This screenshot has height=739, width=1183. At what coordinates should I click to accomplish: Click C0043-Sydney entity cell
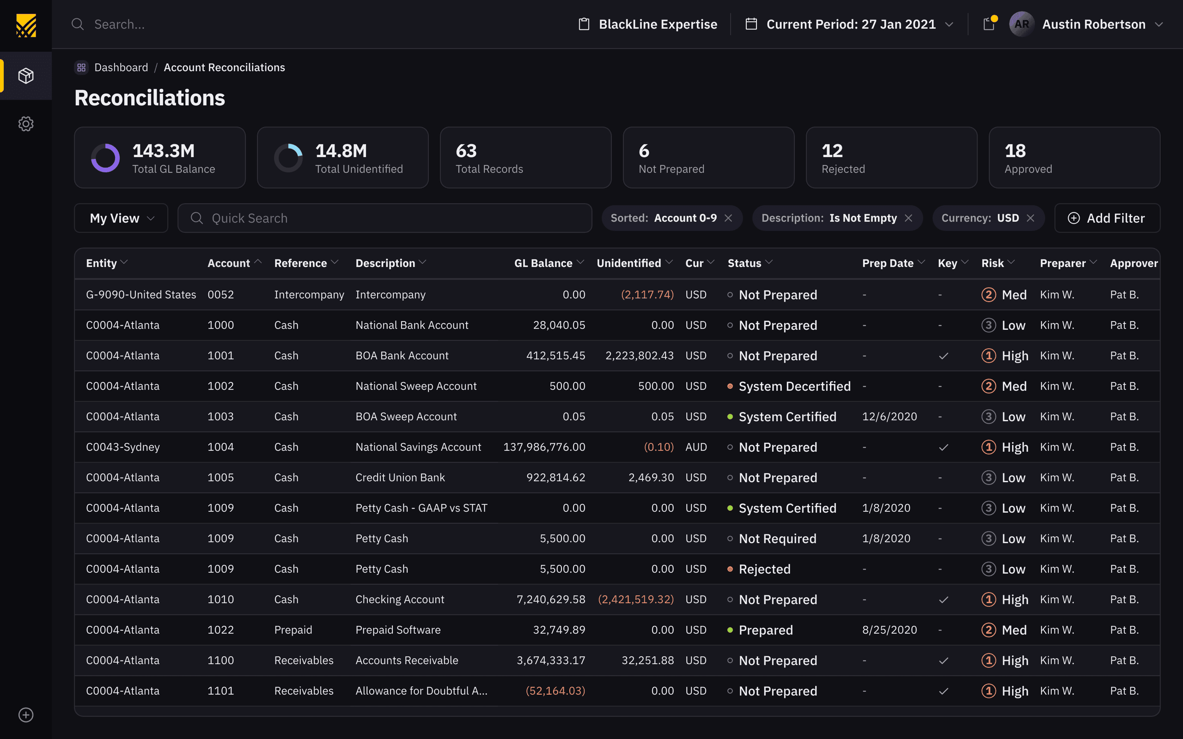click(123, 447)
